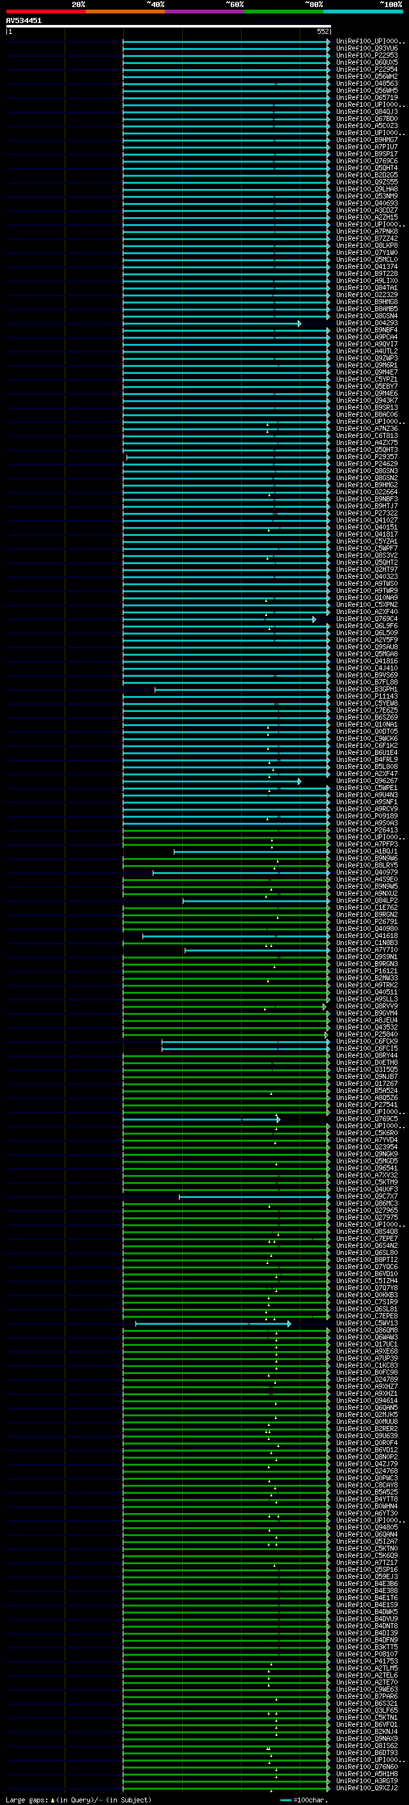Select hit UniRef100_B7ZZ42
This screenshot has height=1805, width=409.
click(366, 238)
